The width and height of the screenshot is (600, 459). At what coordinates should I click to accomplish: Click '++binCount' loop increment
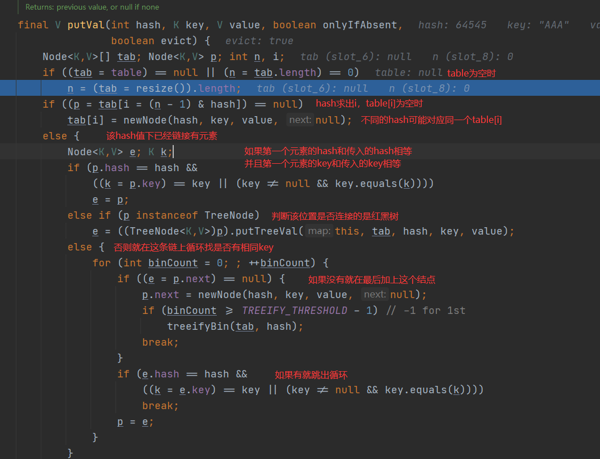tap(279, 263)
